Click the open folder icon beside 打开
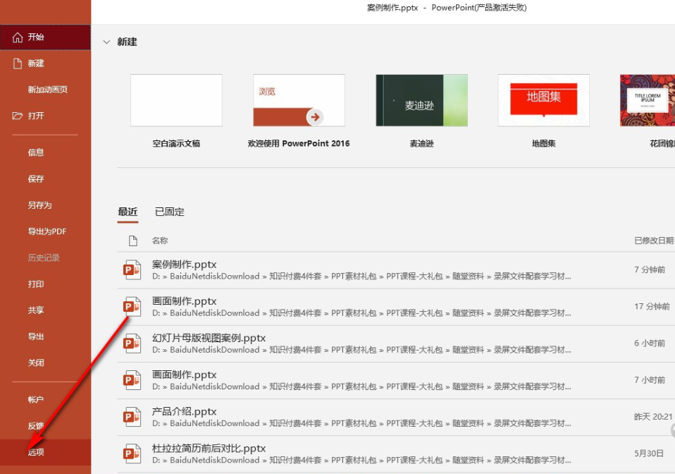 [x=17, y=116]
